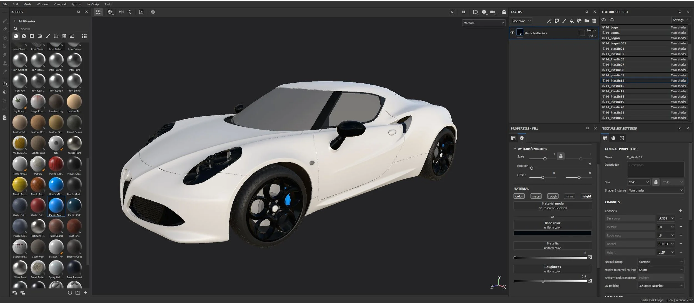Toggle symmetry mirror icon in top toolbar

(121, 12)
